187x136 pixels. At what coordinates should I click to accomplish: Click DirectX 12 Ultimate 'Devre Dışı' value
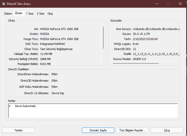58,93
